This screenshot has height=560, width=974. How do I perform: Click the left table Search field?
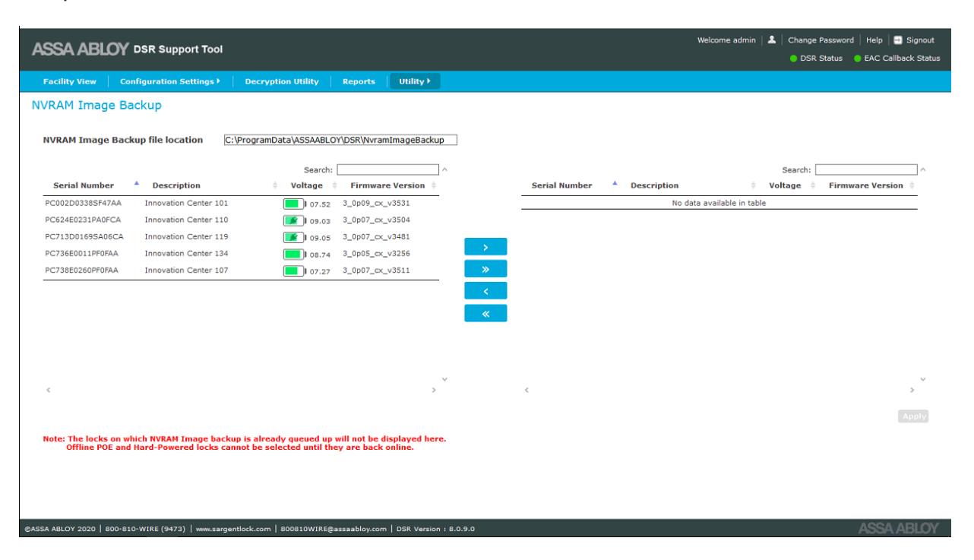click(x=388, y=170)
